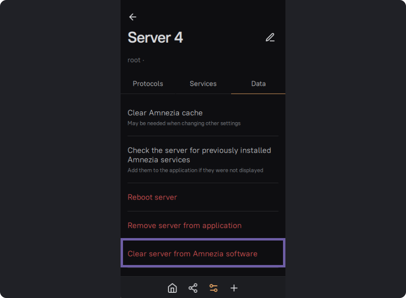
Task: Click the Server 4 title heading
Action: (x=155, y=37)
